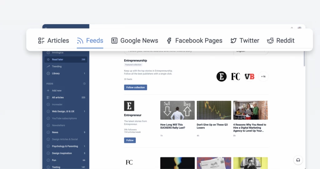
Task: Expand the YouTube subscriptions folder
Action: coord(48,118)
